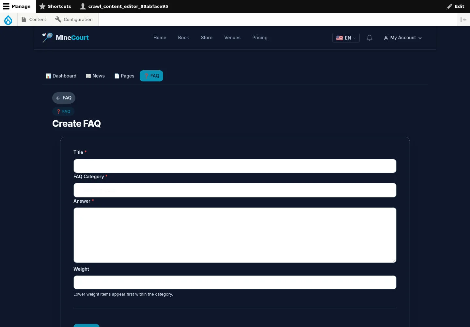470x327 pixels.
Task: Click the Drupal droplet home icon
Action: coord(8,20)
